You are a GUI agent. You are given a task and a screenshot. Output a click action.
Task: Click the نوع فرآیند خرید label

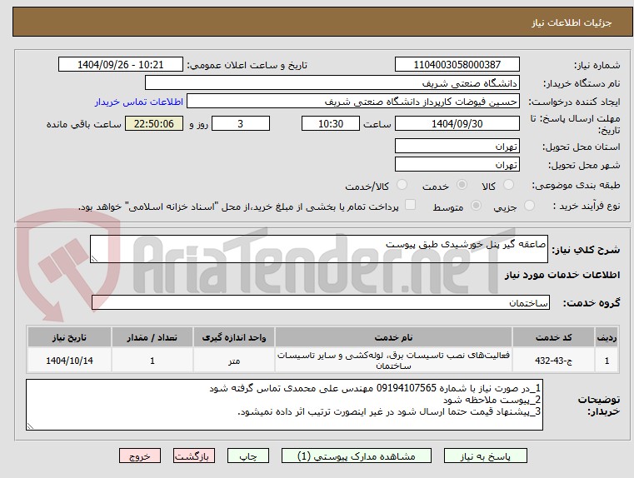pyautogui.click(x=587, y=206)
